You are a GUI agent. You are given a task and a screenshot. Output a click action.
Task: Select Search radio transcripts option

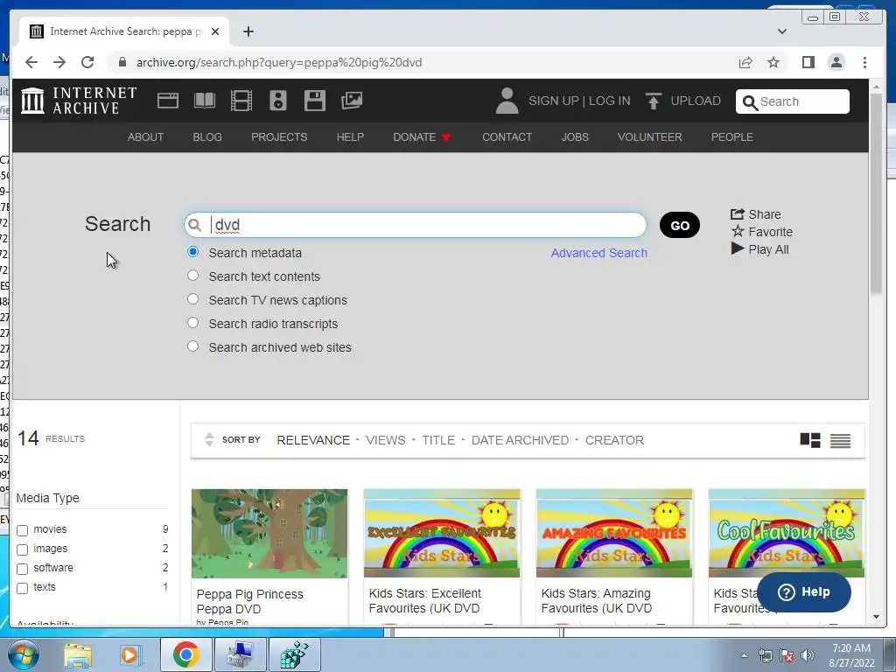click(x=193, y=322)
